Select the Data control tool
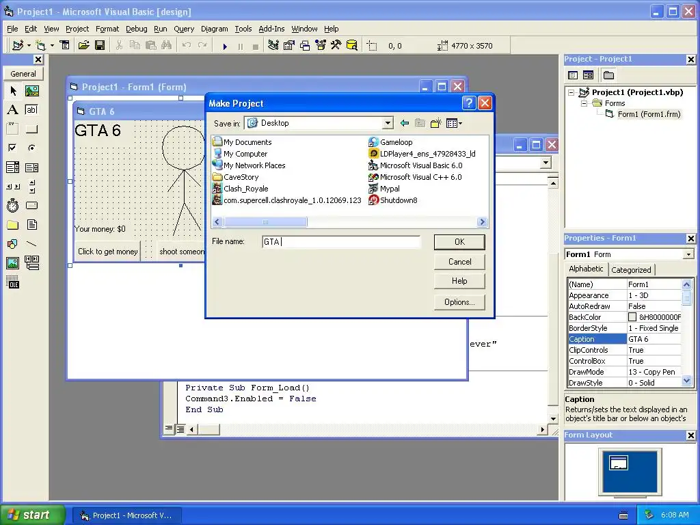This screenshot has height=525, width=700. pyautogui.click(x=31, y=263)
